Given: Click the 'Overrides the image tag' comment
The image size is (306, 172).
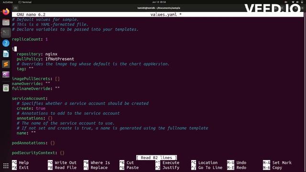Looking at the screenshot, I should coord(93,64).
